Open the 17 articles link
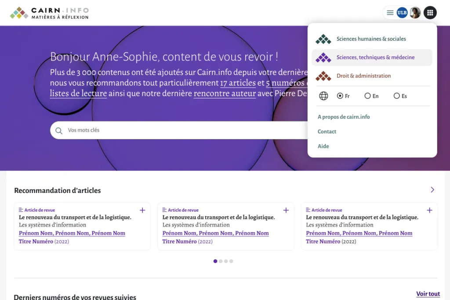Viewport: 450px width, 300px height. pos(238,83)
